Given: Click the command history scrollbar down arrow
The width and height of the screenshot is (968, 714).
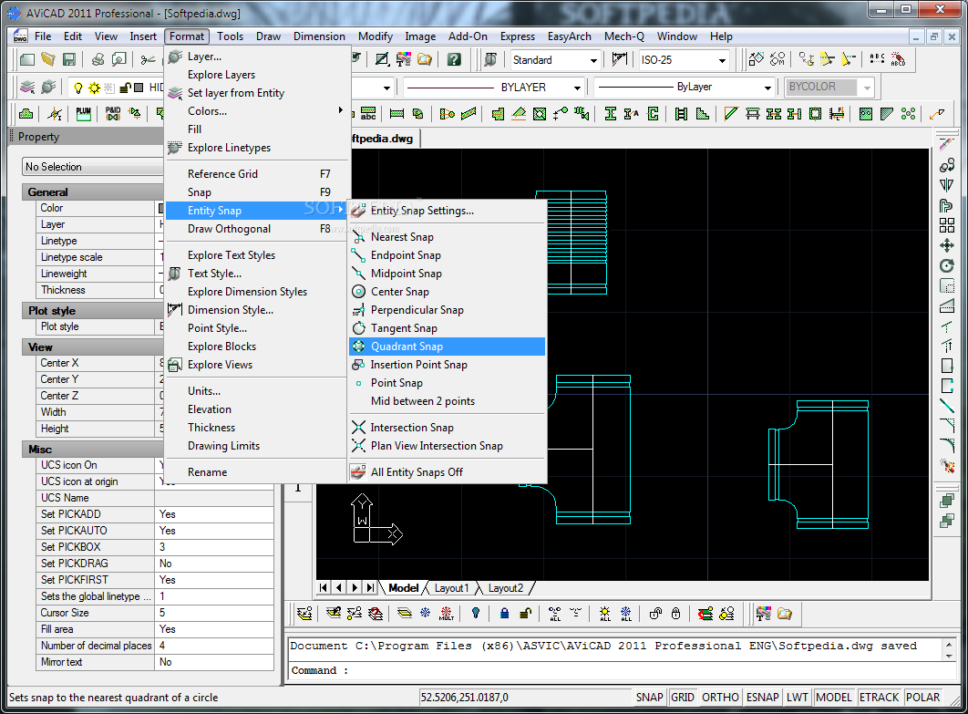Looking at the screenshot, I should [949, 656].
